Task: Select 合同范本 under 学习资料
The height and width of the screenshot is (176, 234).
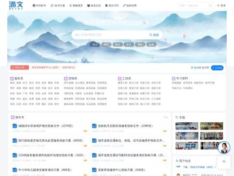Action: (188, 83)
